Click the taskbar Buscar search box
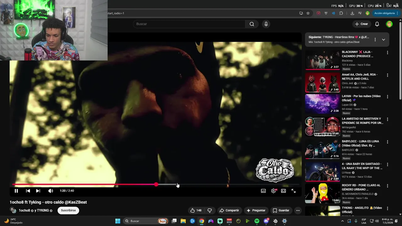402x226 pixels. click(146, 221)
